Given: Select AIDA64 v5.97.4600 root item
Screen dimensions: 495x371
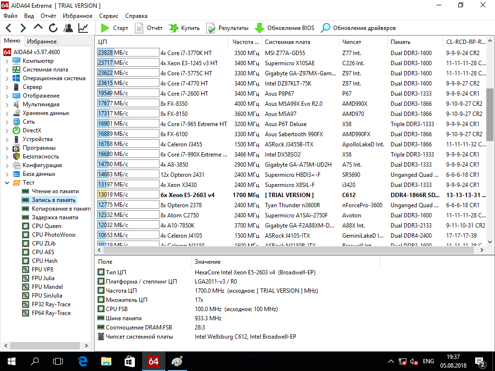Looking at the screenshot, I should (31, 52).
